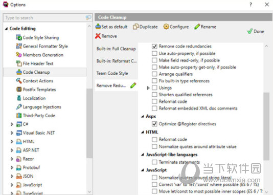273x195 pixels.
Task: Tick the Arrange qualifiers checkbox
Action: click(x=154, y=74)
